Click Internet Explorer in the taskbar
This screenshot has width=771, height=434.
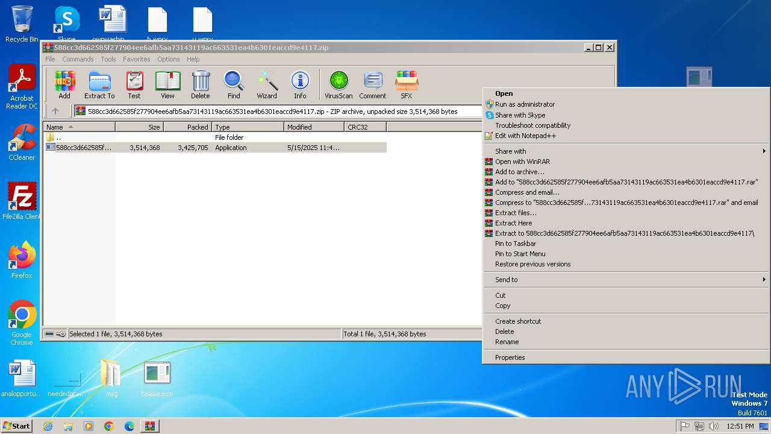pyautogui.click(x=48, y=426)
